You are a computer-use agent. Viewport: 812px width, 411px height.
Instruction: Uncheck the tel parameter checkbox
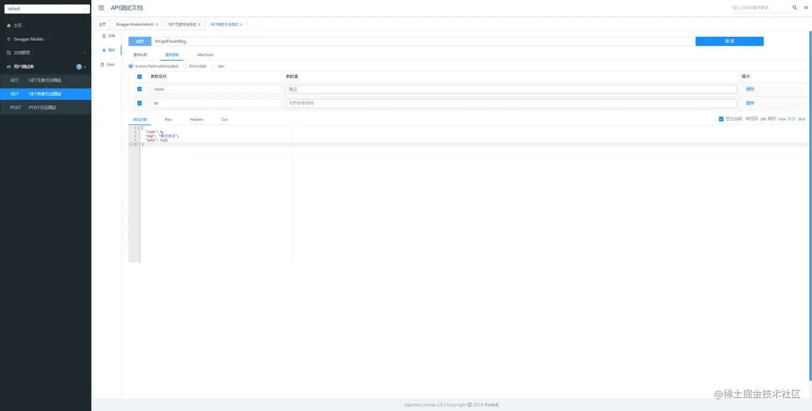[140, 103]
